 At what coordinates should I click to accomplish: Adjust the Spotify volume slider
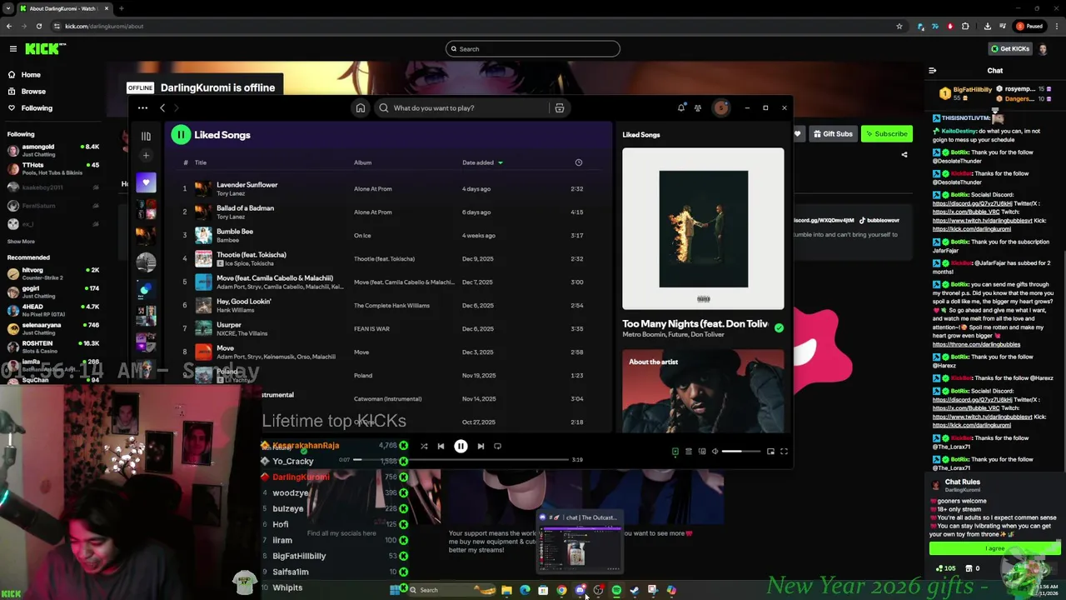tap(740, 452)
